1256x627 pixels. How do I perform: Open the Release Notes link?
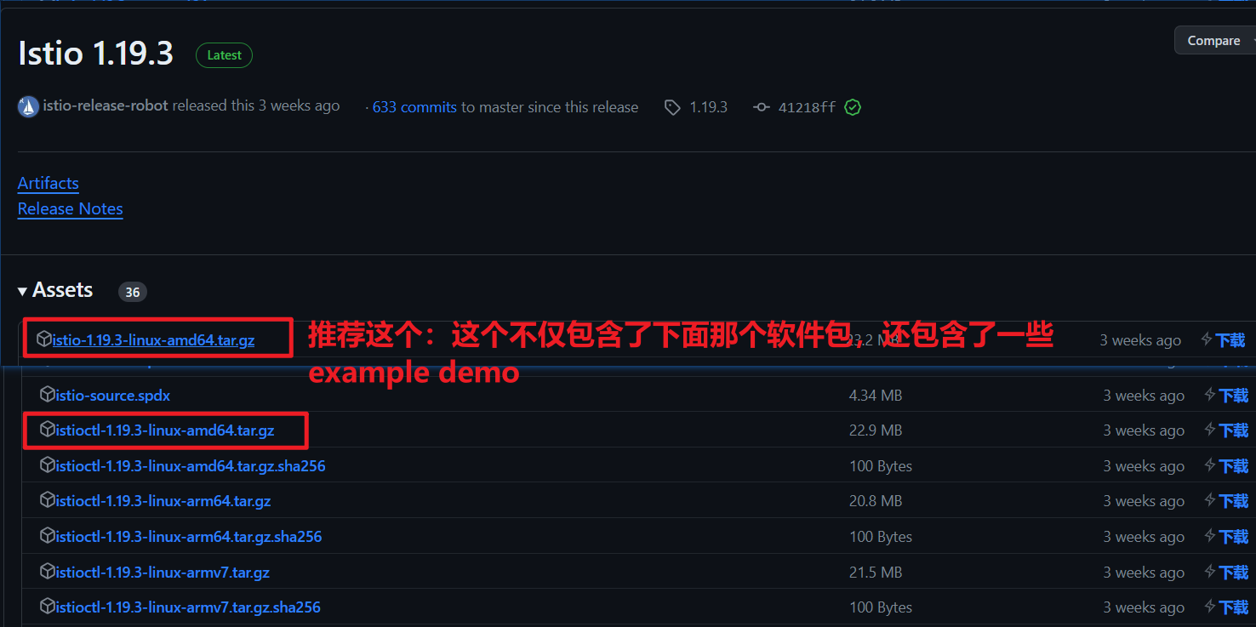coord(71,208)
